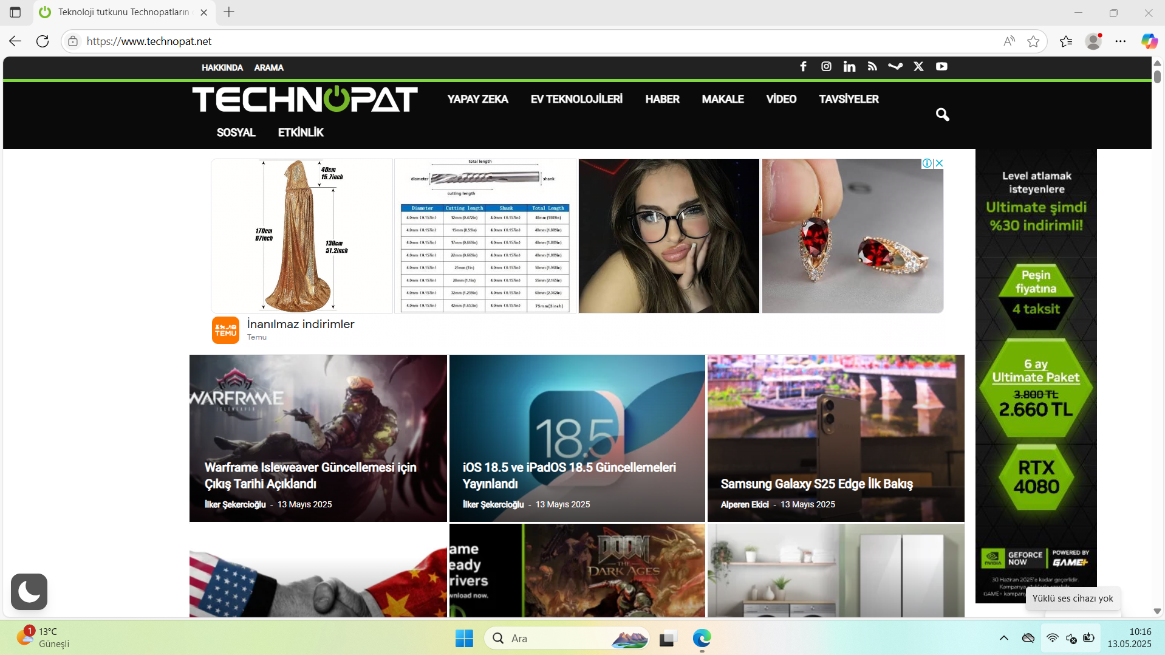The height and width of the screenshot is (655, 1165).
Task: Open Read Aloud icon in address bar
Action: tap(1009, 41)
